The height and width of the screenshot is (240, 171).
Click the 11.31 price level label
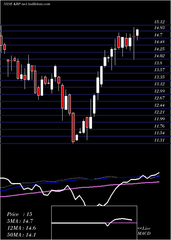(x=159, y=140)
